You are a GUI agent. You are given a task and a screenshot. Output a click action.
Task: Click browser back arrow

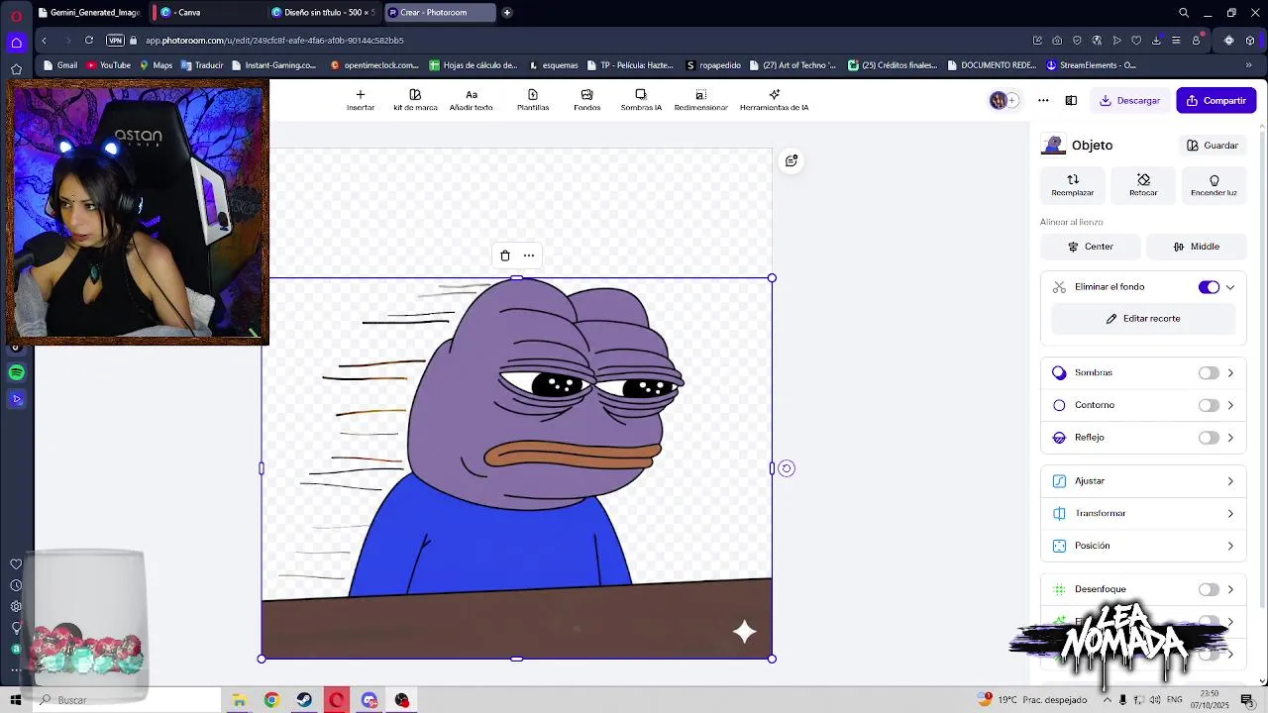point(44,41)
